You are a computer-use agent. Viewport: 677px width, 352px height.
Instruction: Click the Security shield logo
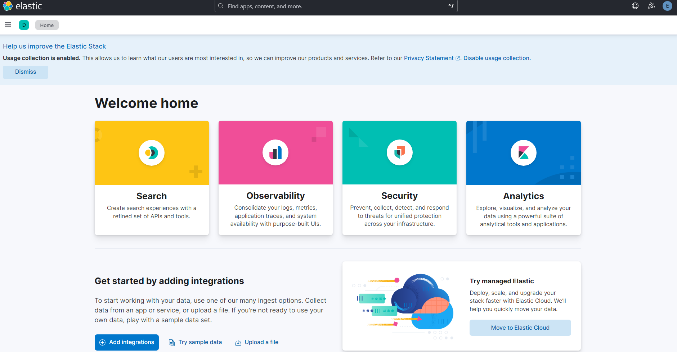[400, 152]
